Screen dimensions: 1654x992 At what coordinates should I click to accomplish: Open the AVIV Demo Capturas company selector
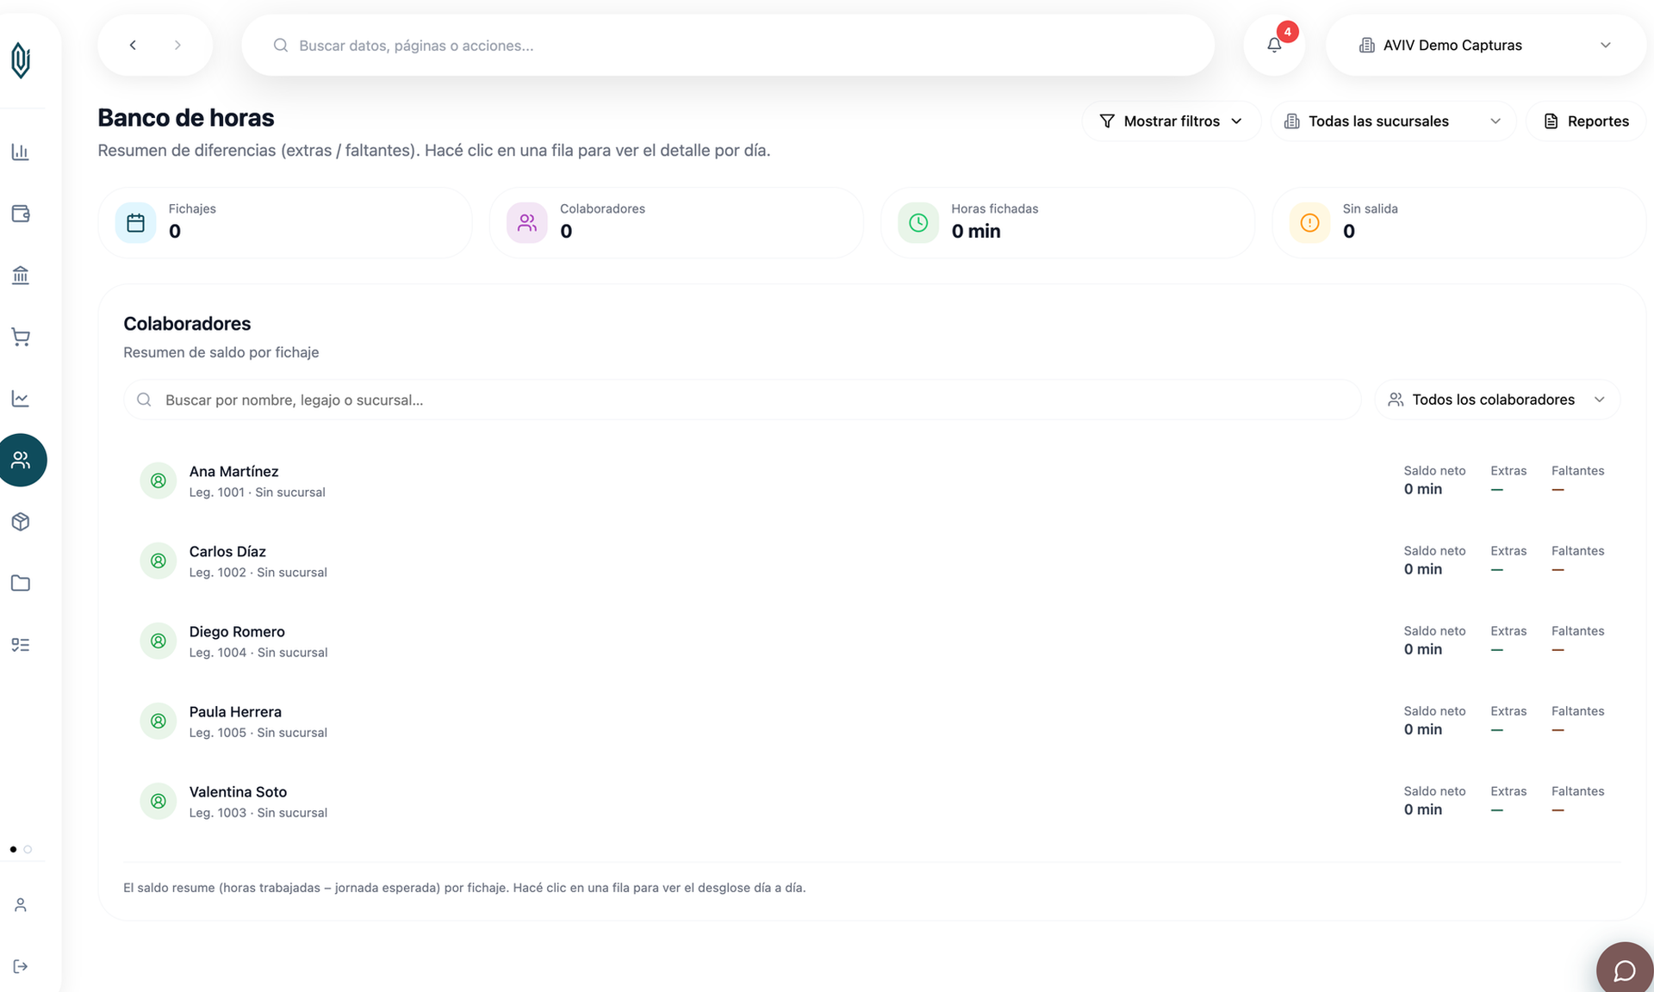click(1485, 45)
